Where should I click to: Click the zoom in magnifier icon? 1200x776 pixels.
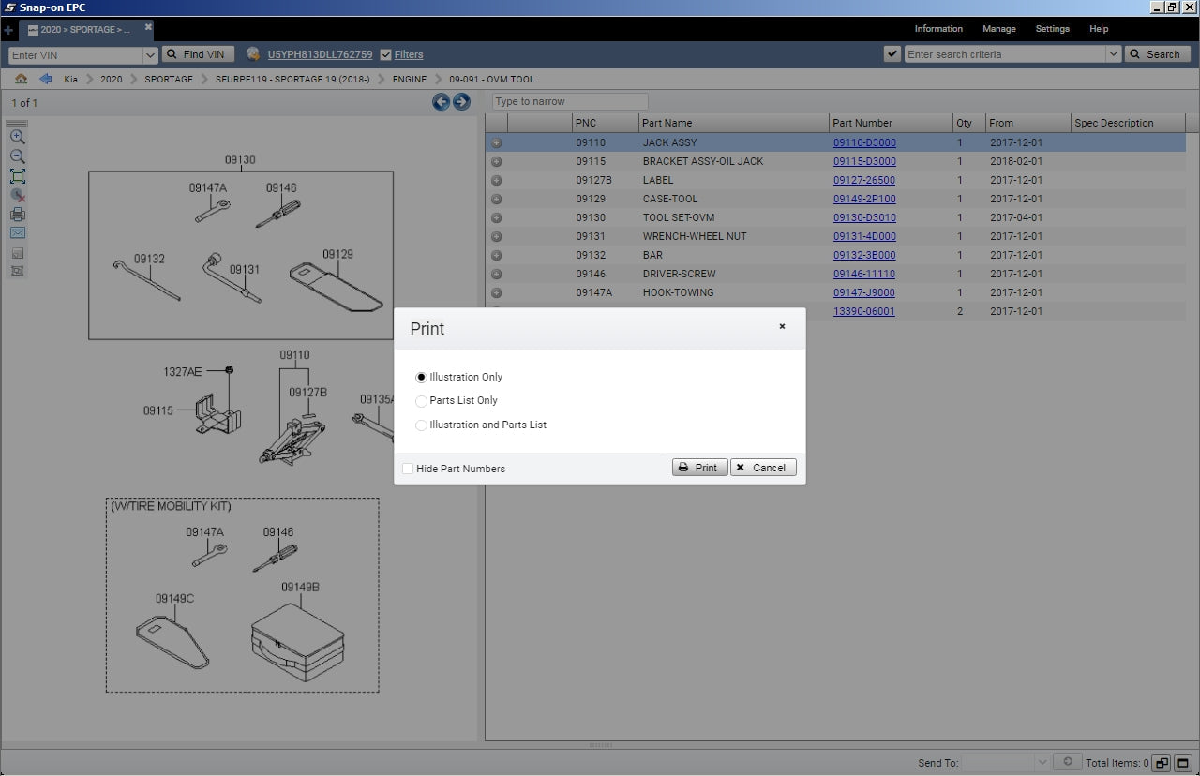click(x=17, y=137)
